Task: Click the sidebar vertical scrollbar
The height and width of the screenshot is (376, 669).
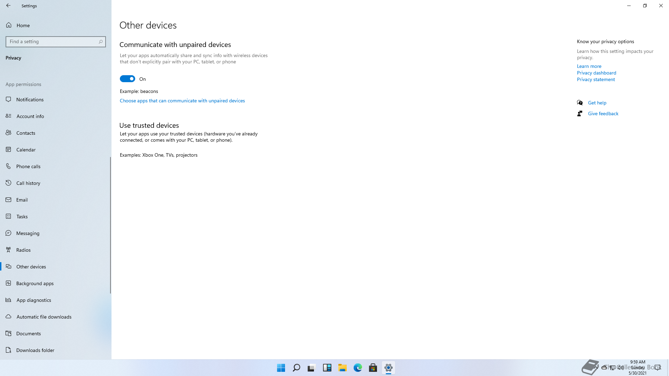Action: pyautogui.click(x=110, y=225)
